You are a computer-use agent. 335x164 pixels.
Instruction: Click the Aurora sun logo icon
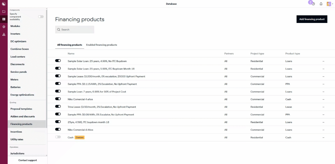point(4,4)
